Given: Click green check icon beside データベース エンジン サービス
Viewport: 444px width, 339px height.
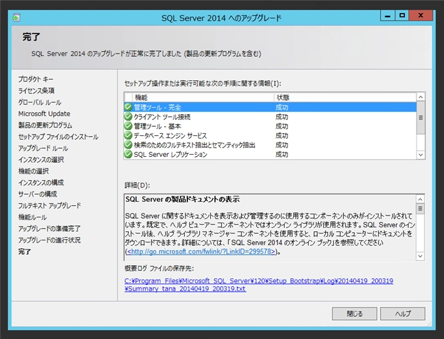Looking at the screenshot, I should (x=128, y=135).
